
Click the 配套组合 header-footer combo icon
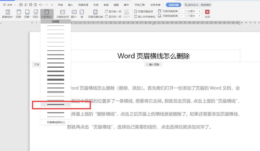click(8, 12)
